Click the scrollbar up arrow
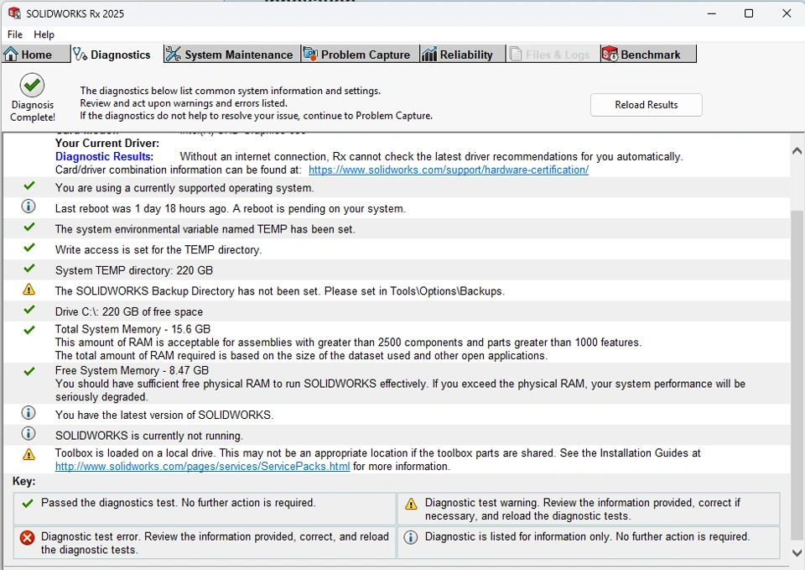 coord(797,150)
